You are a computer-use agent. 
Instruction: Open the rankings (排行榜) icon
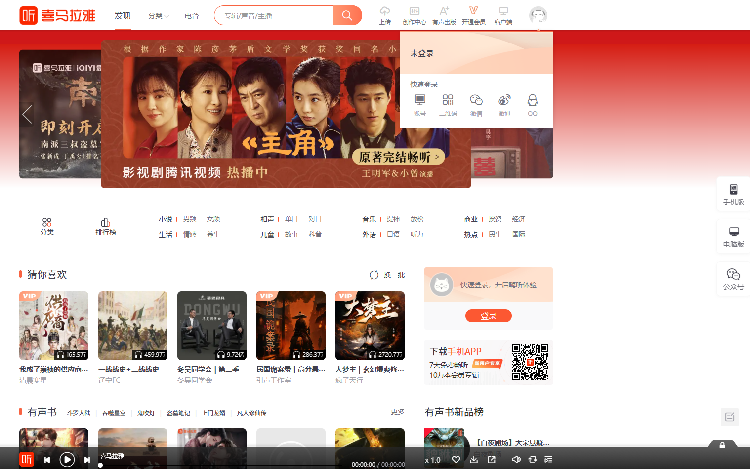coord(106,227)
